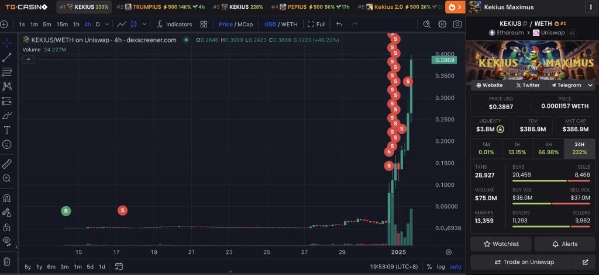Select the ruler measure tool
Image resolution: width=599 pixels, height=275 pixels.
(x=7, y=164)
